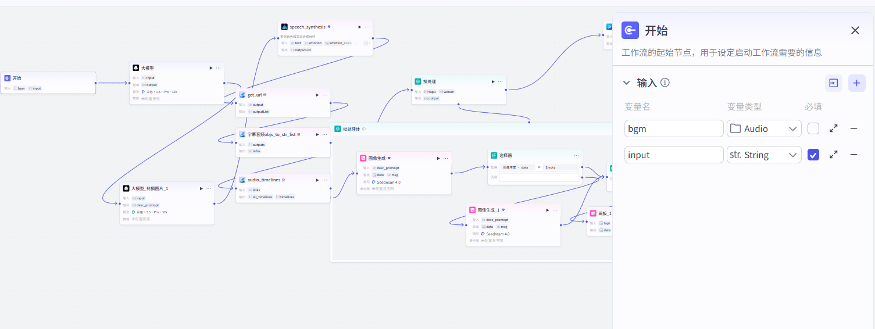Enable required checkbox for bgm variable
This screenshot has width=875, height=329.
(813, 128)
